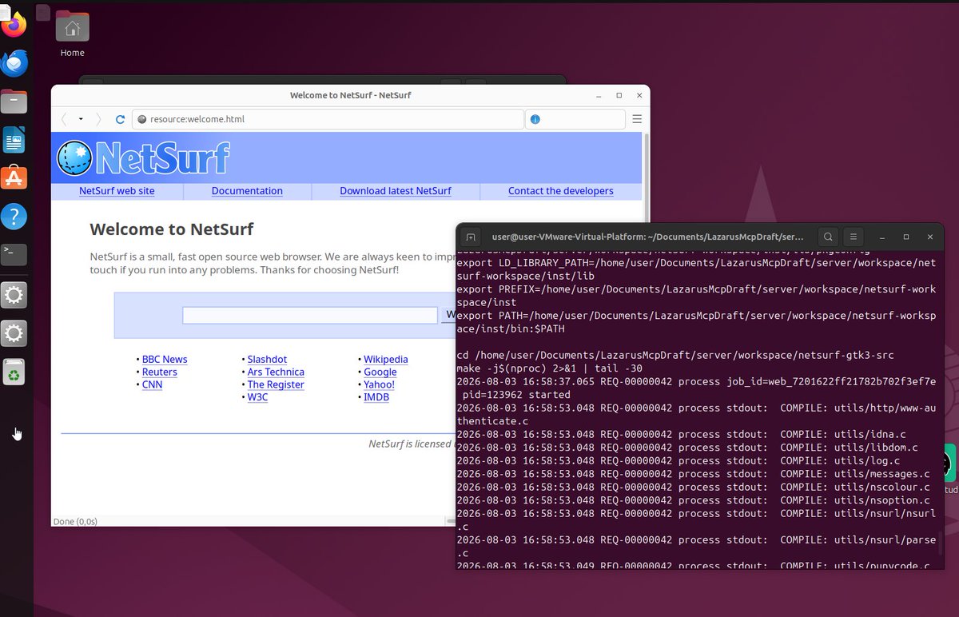The image size is (959, 617).
Task: Open the NetSurf hamburger menu
Action: tap(637, 119)
